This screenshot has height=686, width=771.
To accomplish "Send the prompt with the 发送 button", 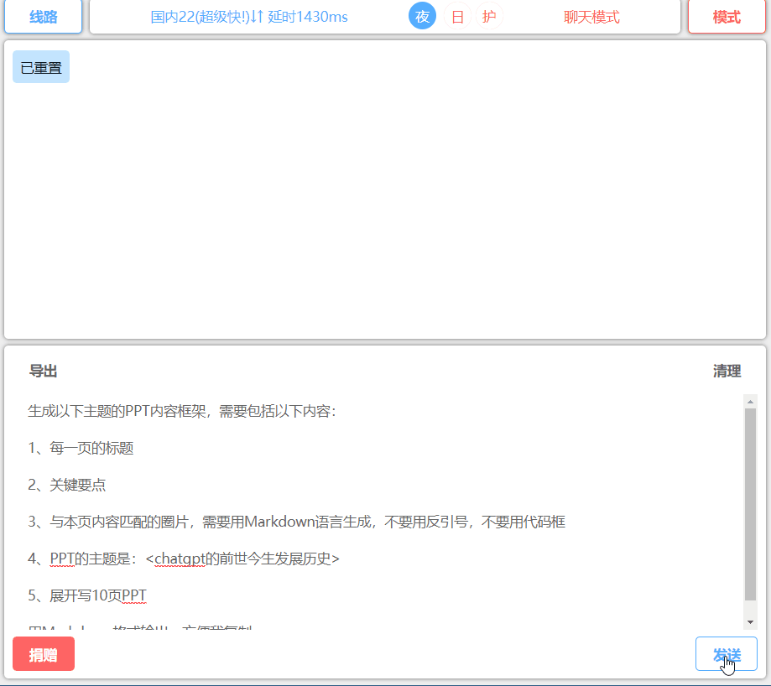I will 725,653.
